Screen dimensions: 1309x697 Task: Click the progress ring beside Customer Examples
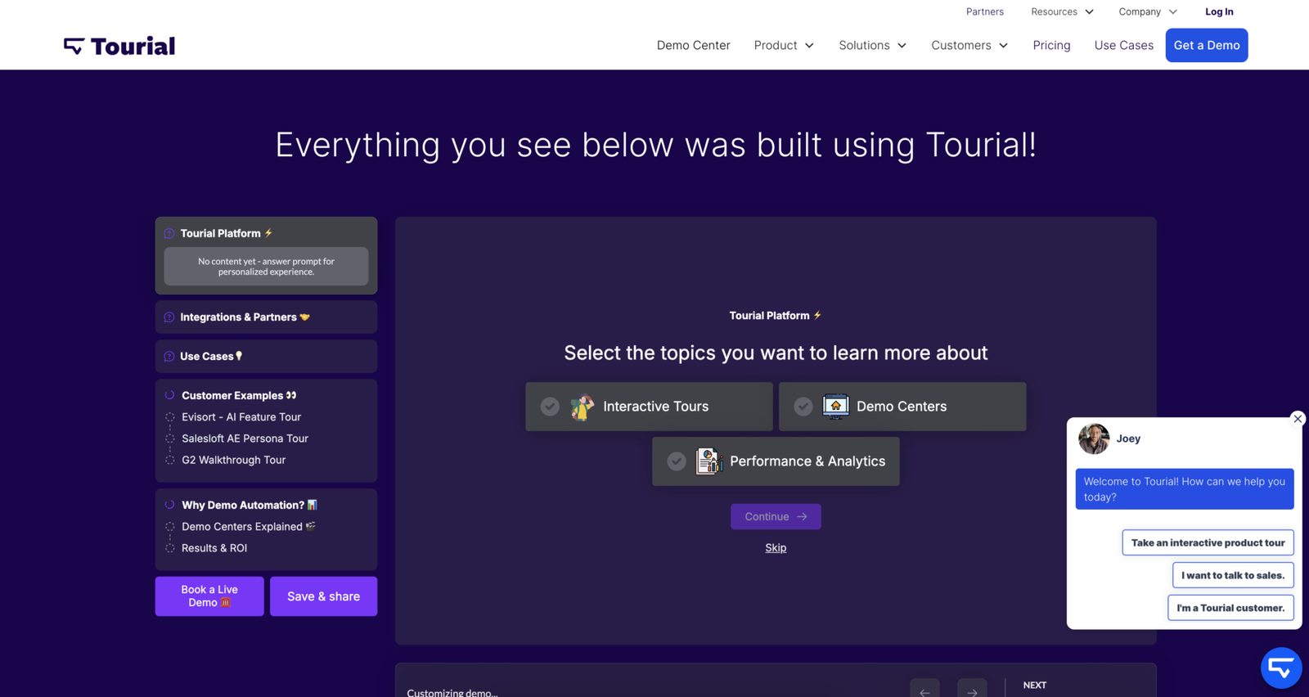[x=170, y=395]
